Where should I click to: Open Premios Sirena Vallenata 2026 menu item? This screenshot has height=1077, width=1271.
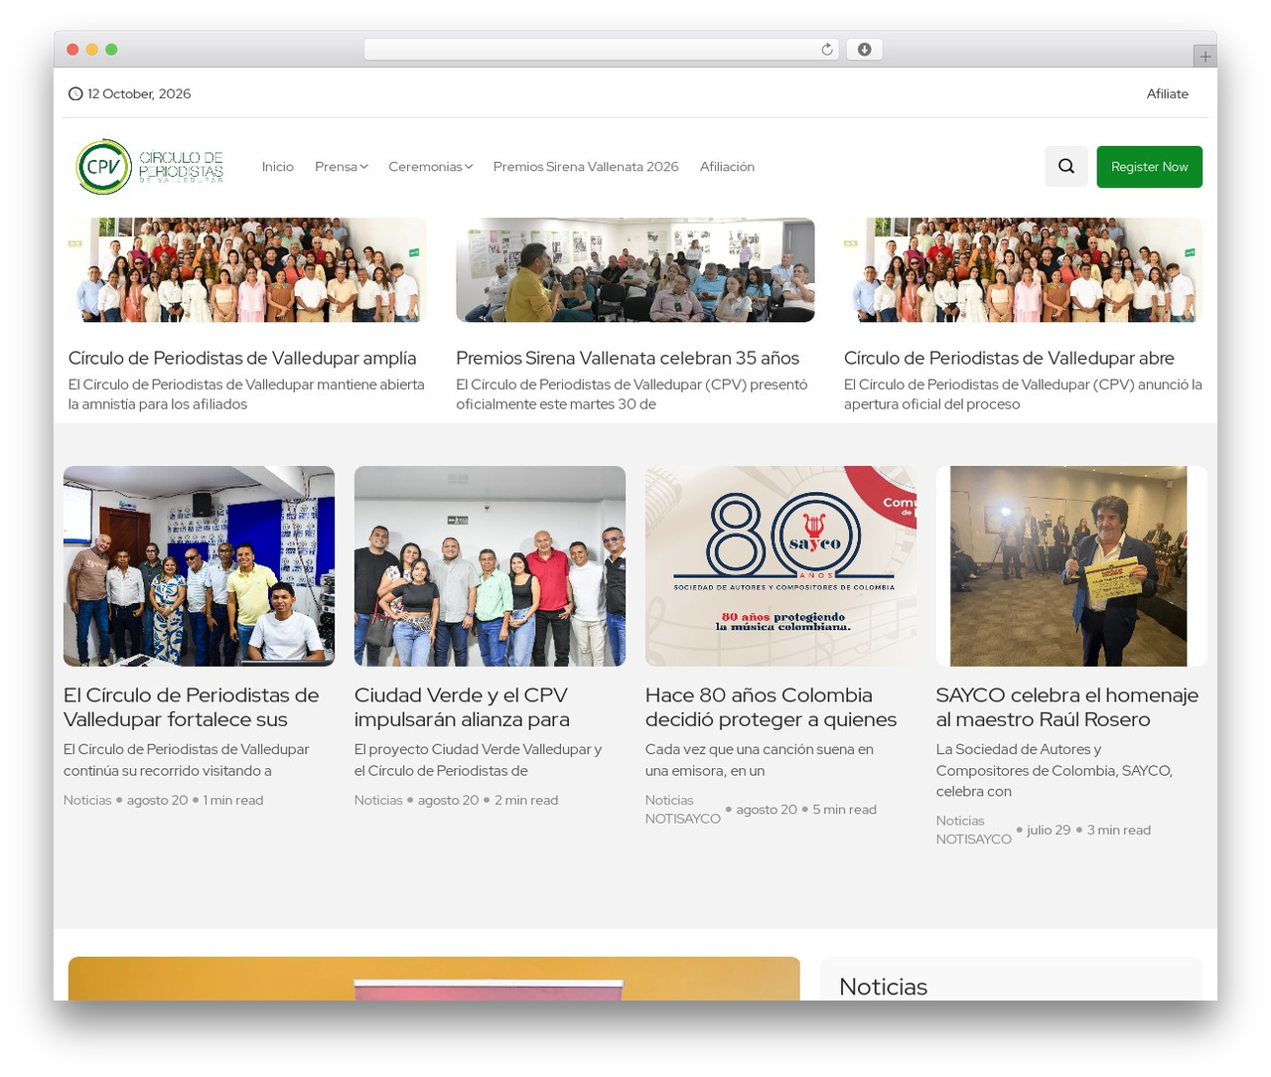(x=586, y=167)
